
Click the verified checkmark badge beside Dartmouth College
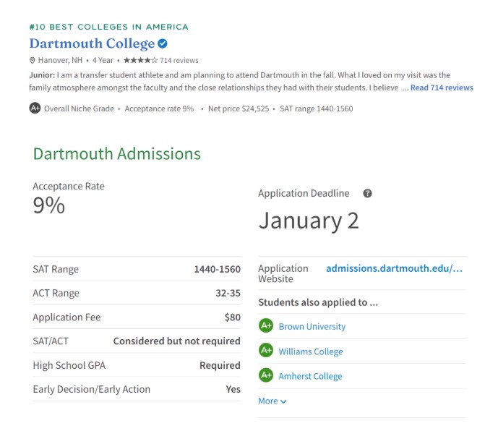point(163,43)
